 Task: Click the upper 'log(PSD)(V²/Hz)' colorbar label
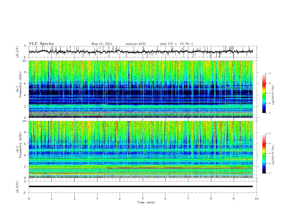point(273,95)
